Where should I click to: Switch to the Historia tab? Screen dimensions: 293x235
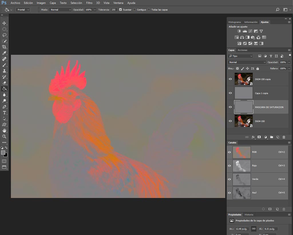tap(249, 215)
